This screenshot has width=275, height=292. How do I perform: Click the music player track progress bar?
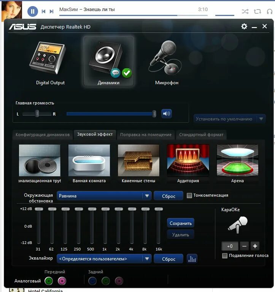134,15
